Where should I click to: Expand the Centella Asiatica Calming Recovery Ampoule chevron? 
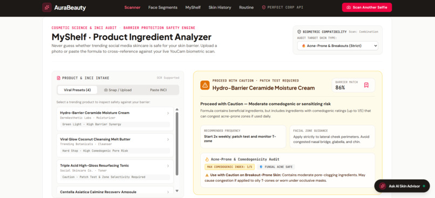click(x=168, y=192)
